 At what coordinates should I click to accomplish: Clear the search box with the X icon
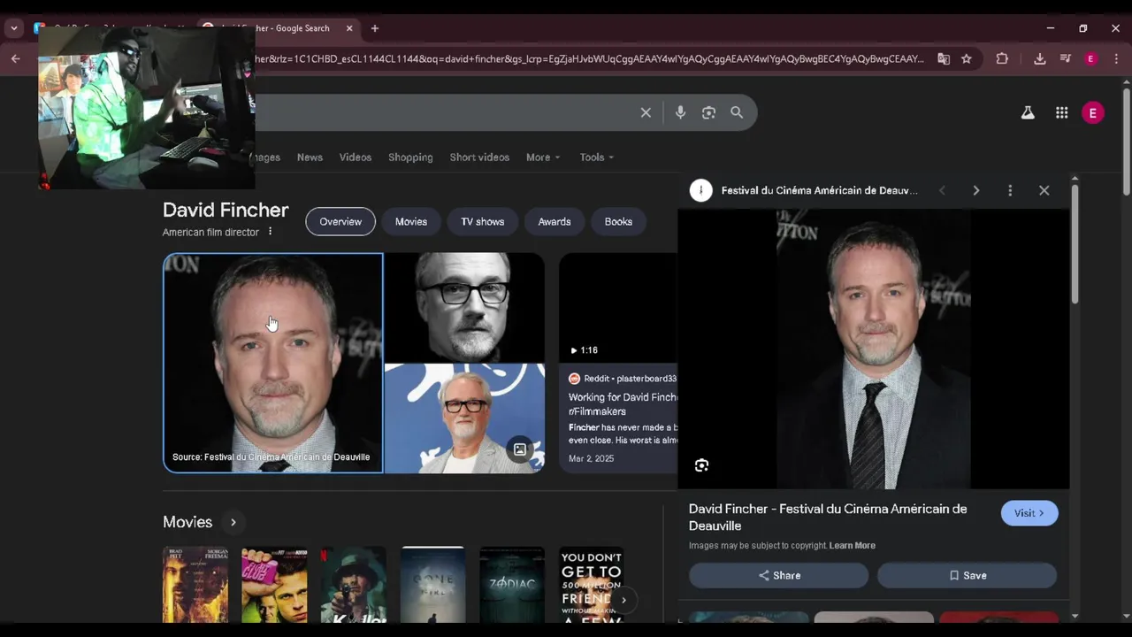[x=646, y=112]
